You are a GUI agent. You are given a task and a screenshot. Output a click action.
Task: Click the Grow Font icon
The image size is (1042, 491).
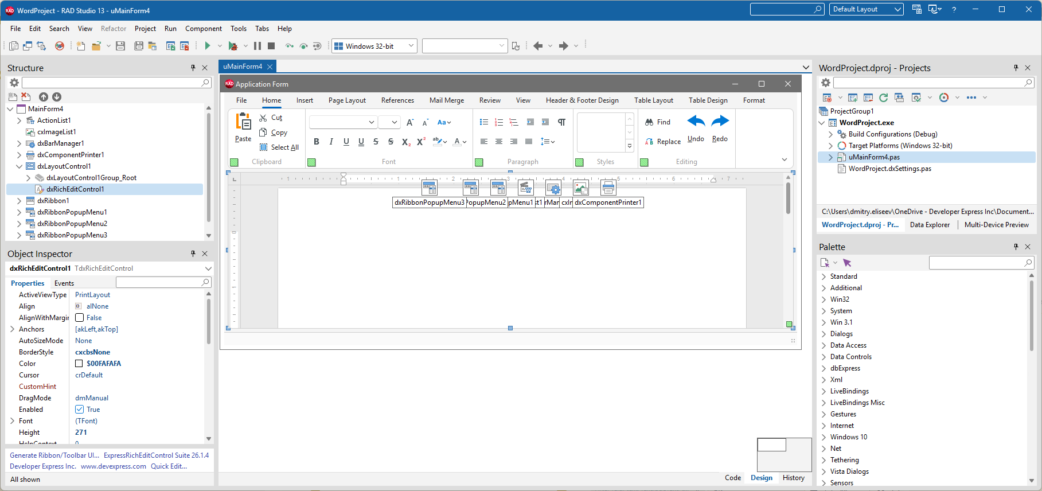(x=410, y=122)
